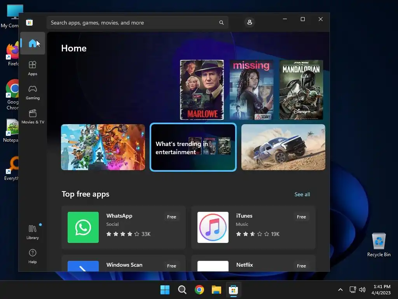Click the Free button for iTunes
Viewport: 398px width, 299px height.
point(301,217)
